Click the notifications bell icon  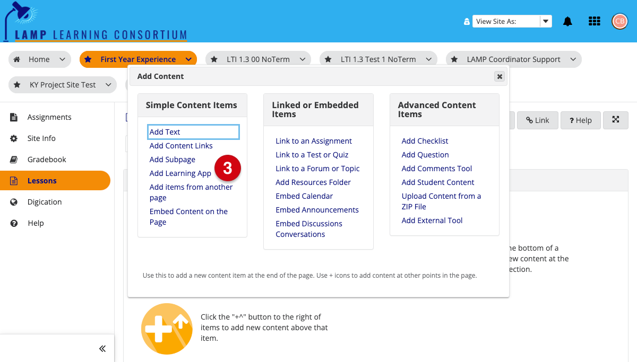coord(567,21)
